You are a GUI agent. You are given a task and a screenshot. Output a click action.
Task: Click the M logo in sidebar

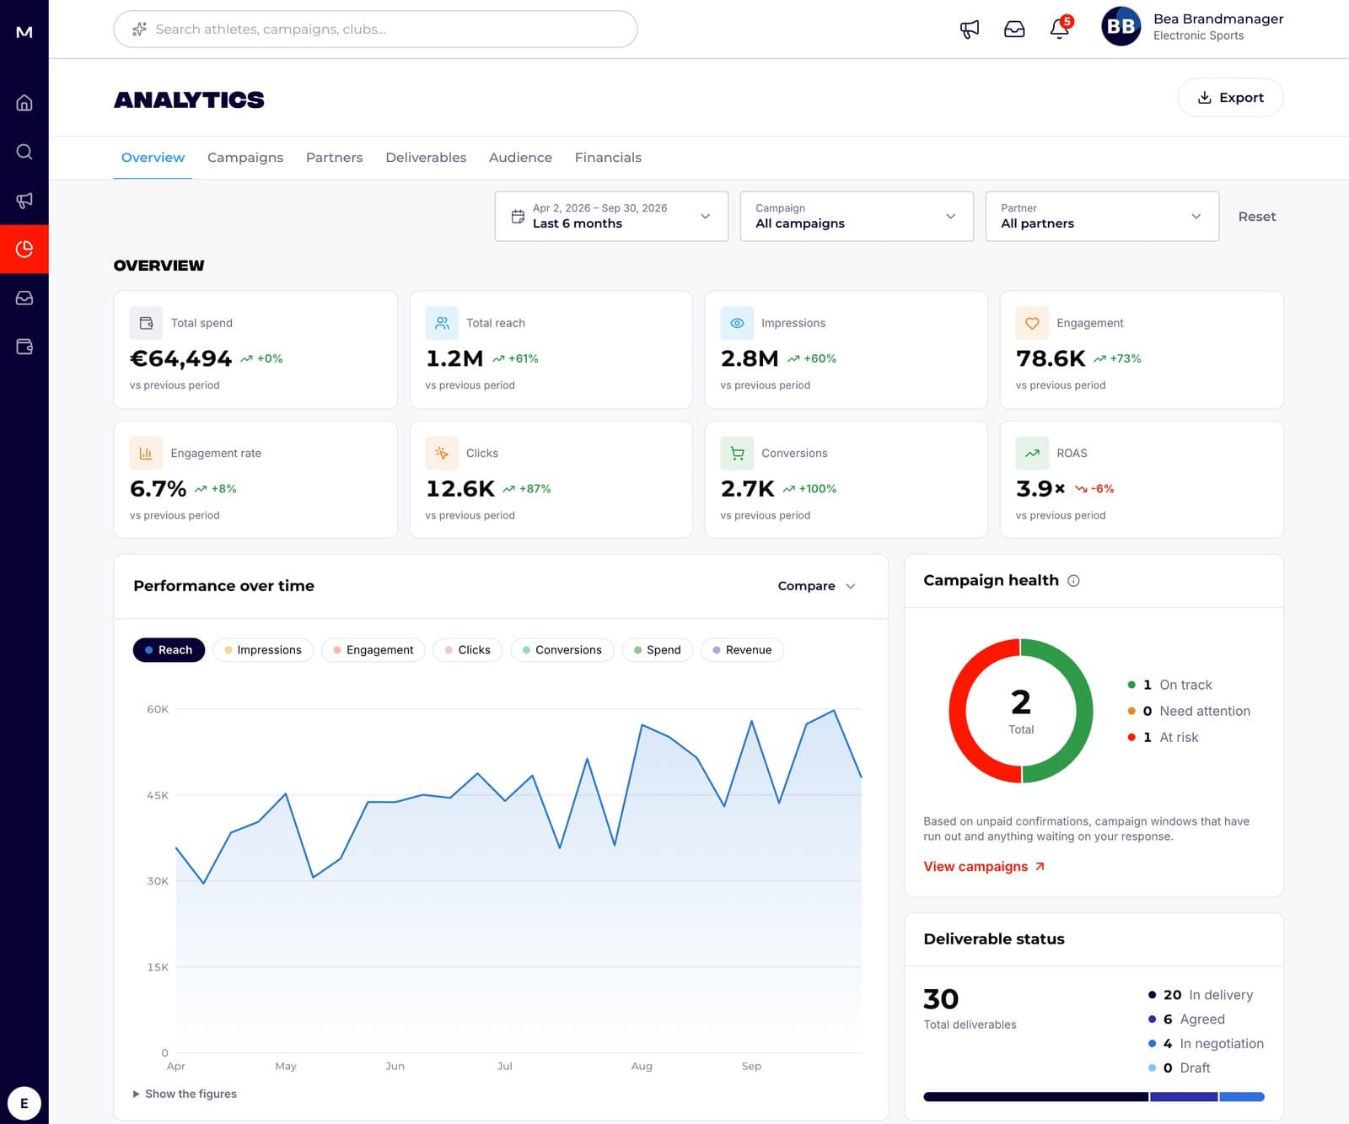[24, 32]
